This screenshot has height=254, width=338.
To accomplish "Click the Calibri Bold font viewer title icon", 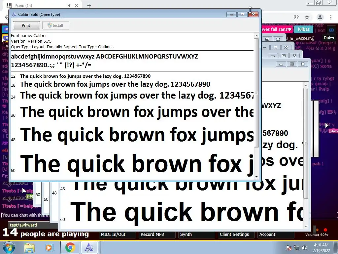I will pos(14,15).
